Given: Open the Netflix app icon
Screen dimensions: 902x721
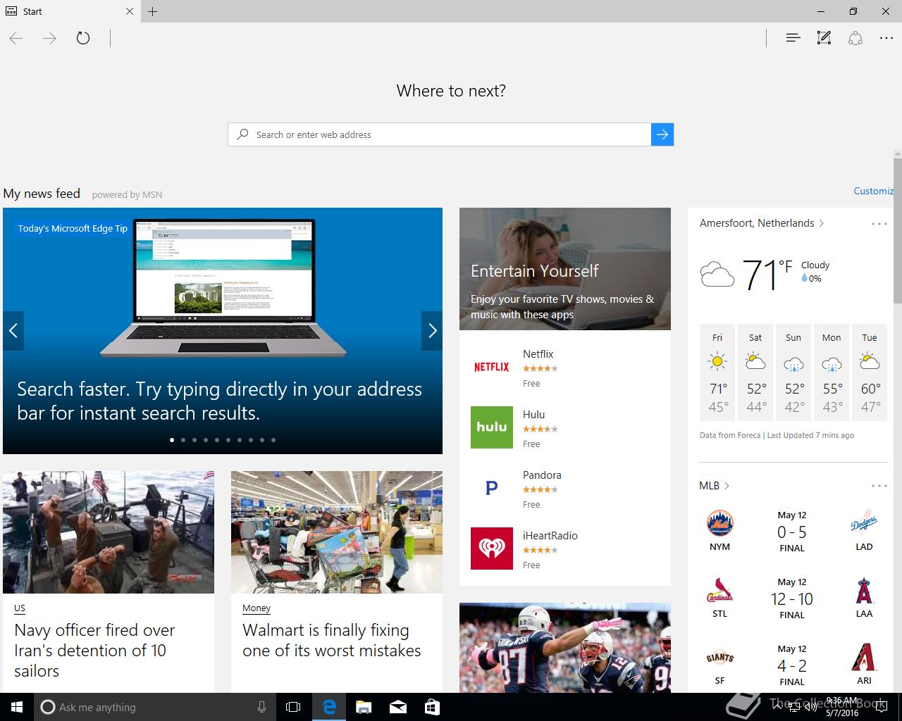Looking at the screenshot, I should click(x=492, y=367).
